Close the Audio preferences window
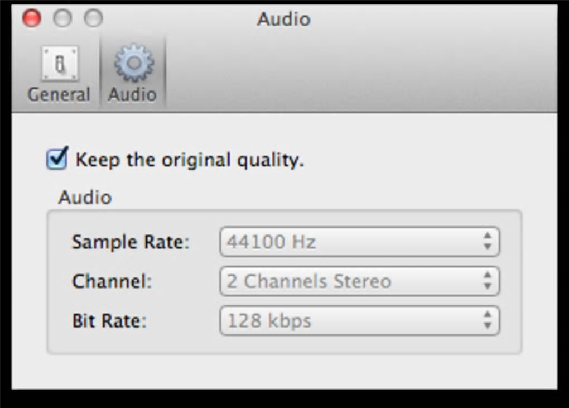Image resolution: width=569 pixels, height=408 pixels. click(32, 18)
